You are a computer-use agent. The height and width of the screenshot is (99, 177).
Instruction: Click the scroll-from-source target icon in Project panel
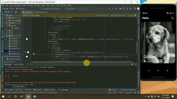click(x=8, y=12)
